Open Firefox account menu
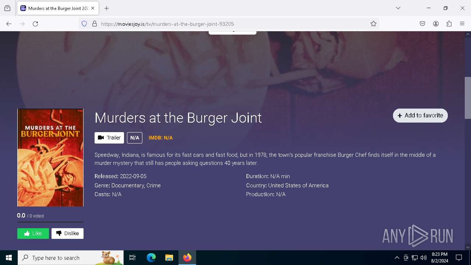The height and width of the screenshot is (265, 471). coord(436,24)
